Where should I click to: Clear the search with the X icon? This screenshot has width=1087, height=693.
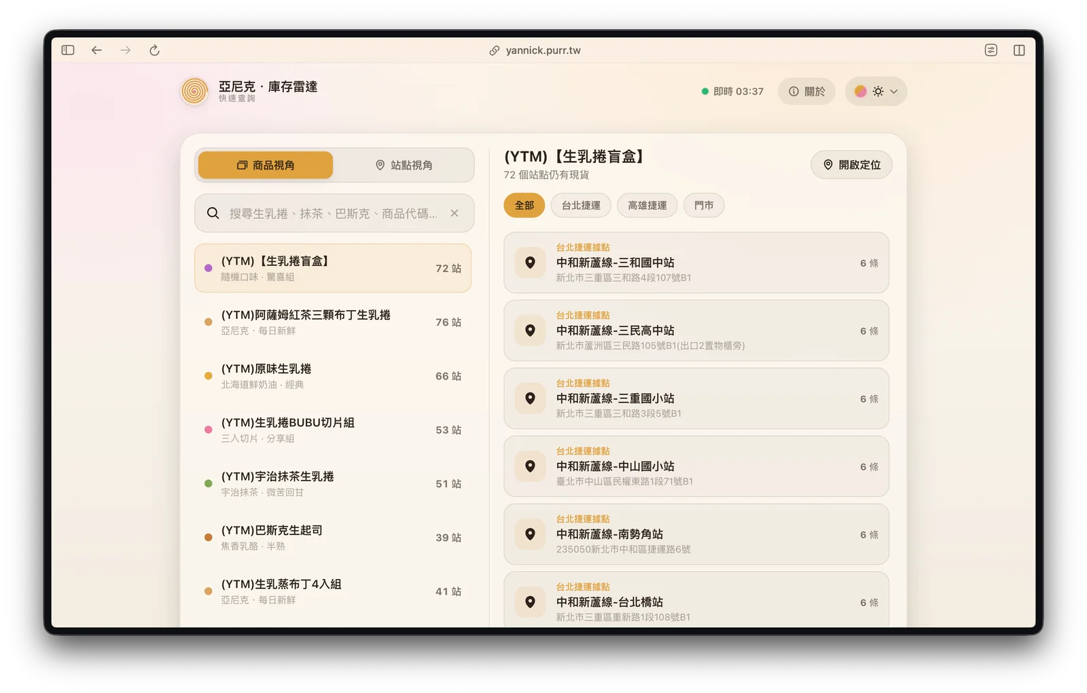455,213
